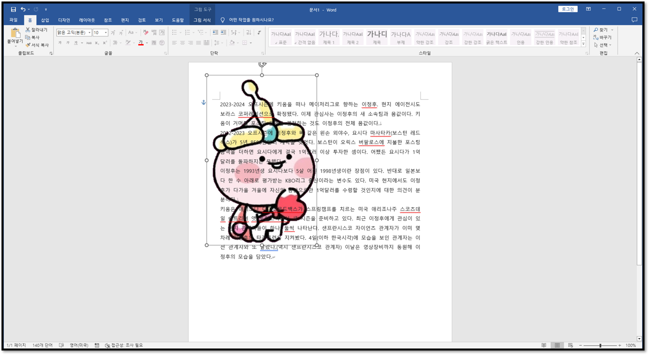Click the distributed alignment icon
The image size is (649, 355).
point(207,43)
